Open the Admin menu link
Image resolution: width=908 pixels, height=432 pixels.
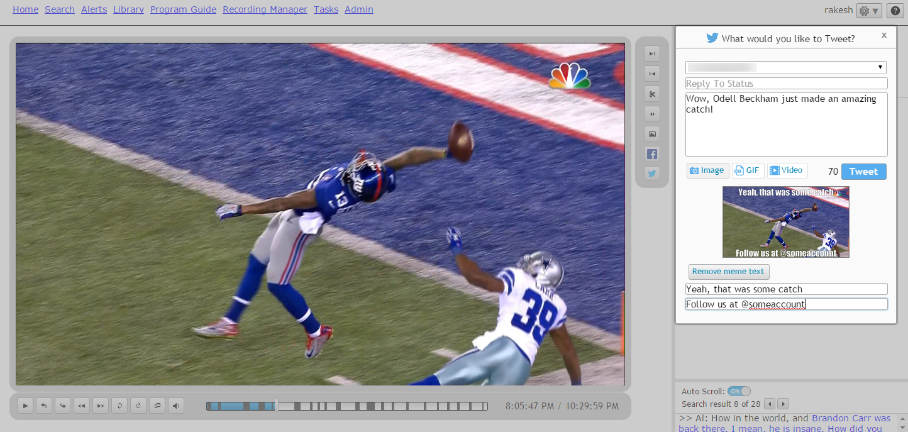(359, 9)
